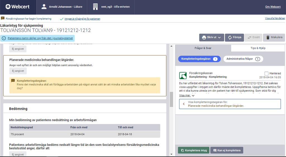Click the back chevron in Visa kompletteringsbegäran box
This screenshot has height=157, width=286.
[184, 104]
